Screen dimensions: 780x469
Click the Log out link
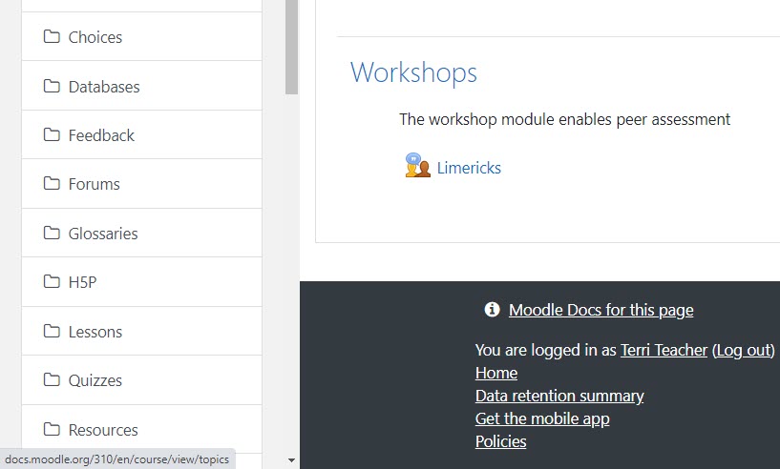[743, 350]
